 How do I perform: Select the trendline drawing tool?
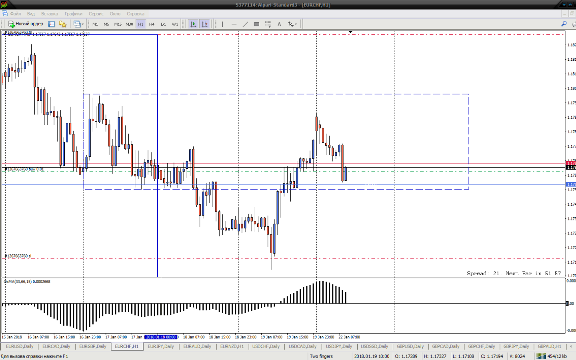click(245, 24)
